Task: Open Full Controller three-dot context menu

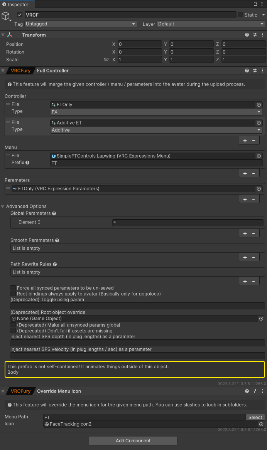Action: tap(262, 71)
